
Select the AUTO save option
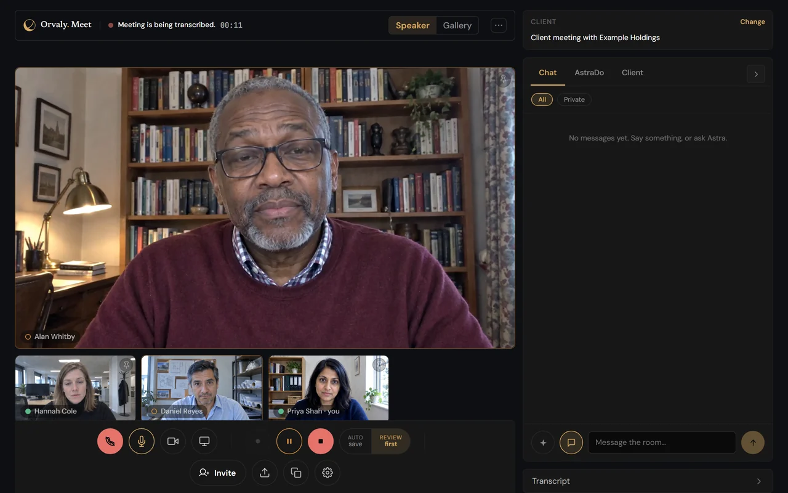pyautogui.click(x=355, y=441)
